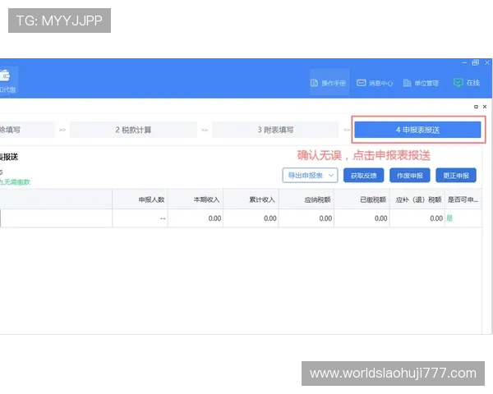Click the 更正申报 button
This screenshot has height=394, width=493.
point(456,176)
